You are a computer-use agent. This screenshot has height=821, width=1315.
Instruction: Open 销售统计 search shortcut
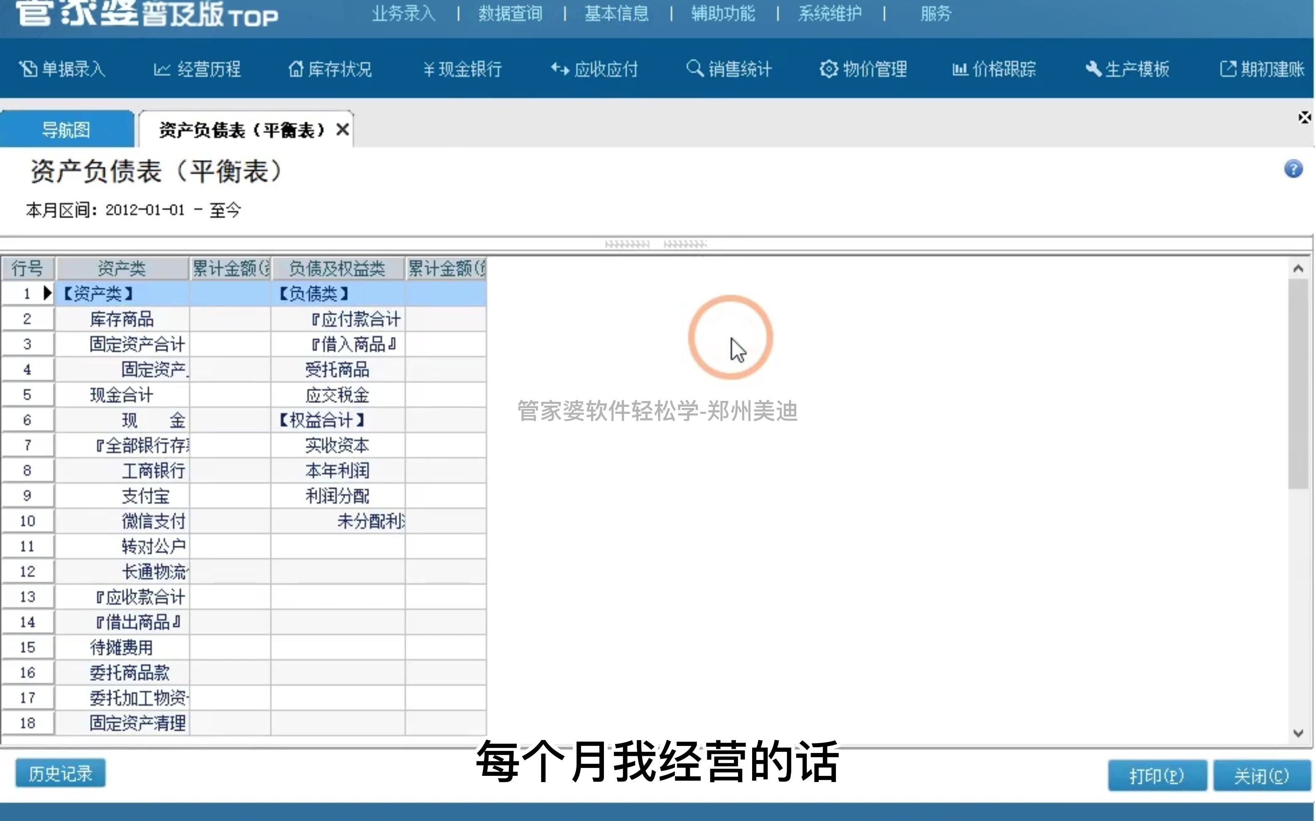coord(728,69)
